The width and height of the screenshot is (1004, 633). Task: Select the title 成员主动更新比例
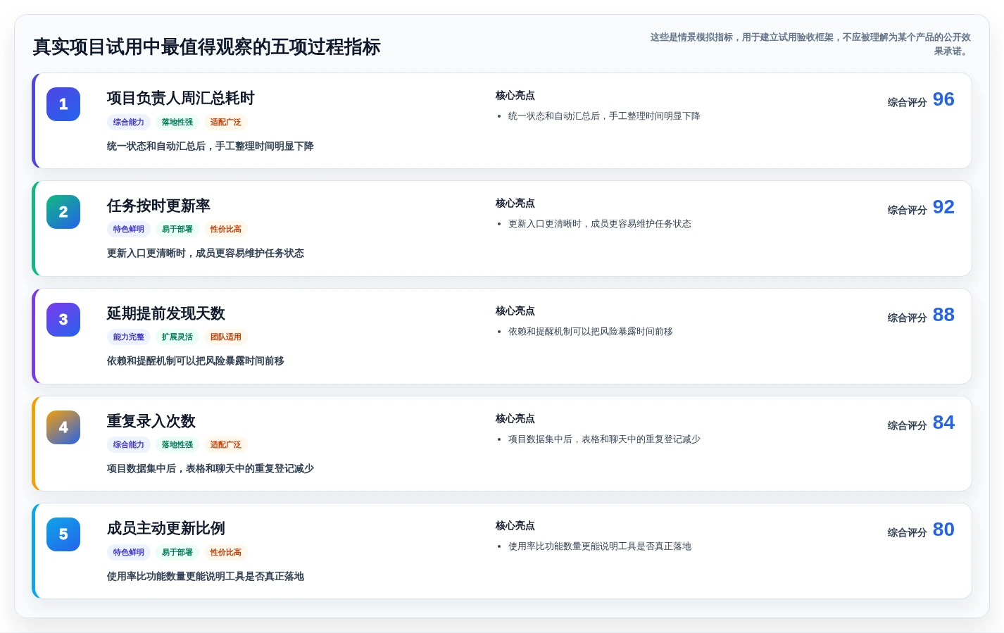pyautogui.click(x=166, y=528)
